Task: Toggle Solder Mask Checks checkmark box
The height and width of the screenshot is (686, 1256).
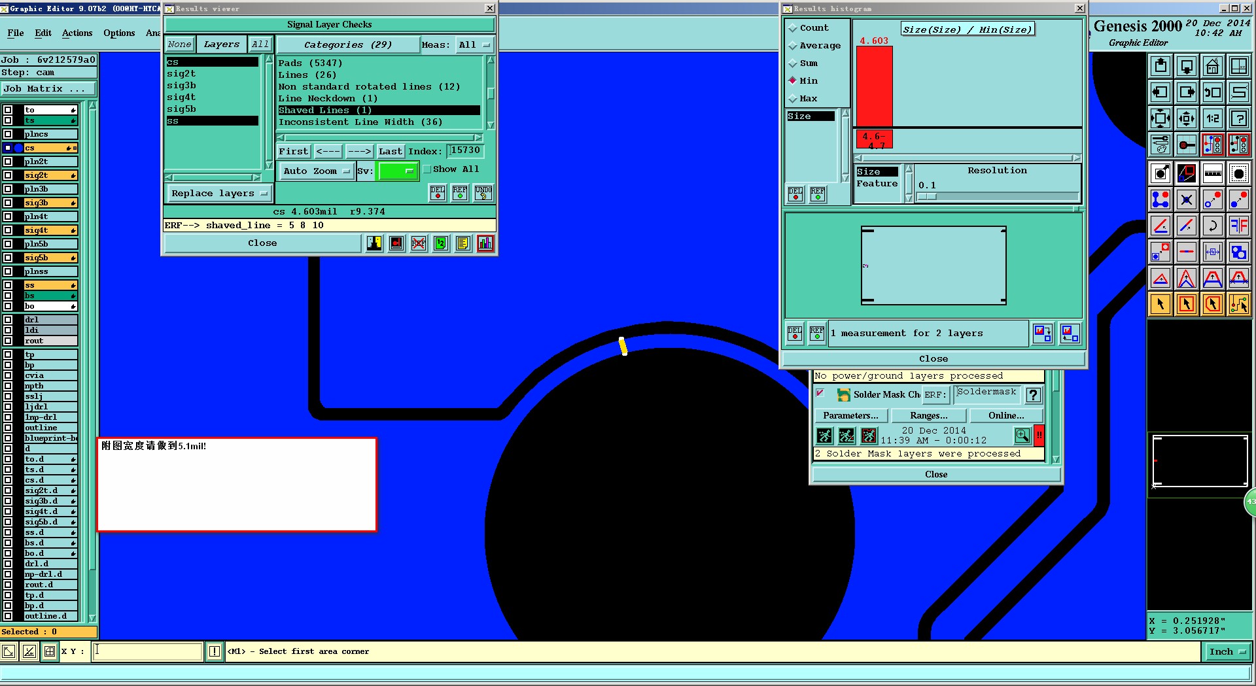Action: [820, 393]
